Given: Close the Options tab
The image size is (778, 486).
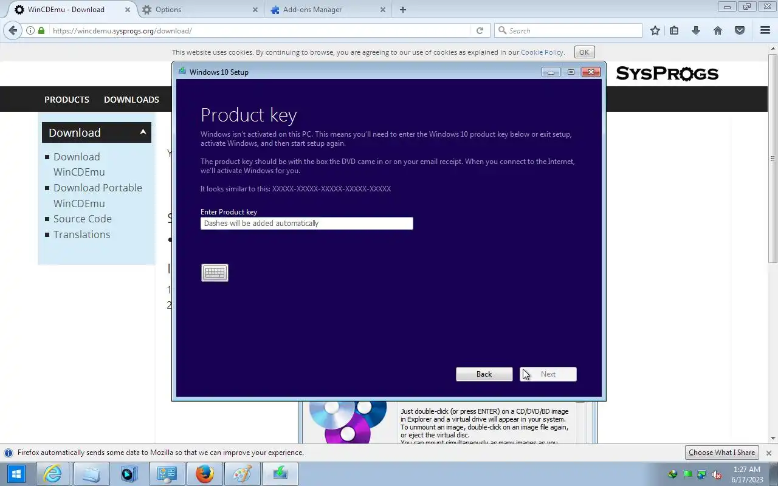Looking at the screenshot, I should tap(255, 10).
